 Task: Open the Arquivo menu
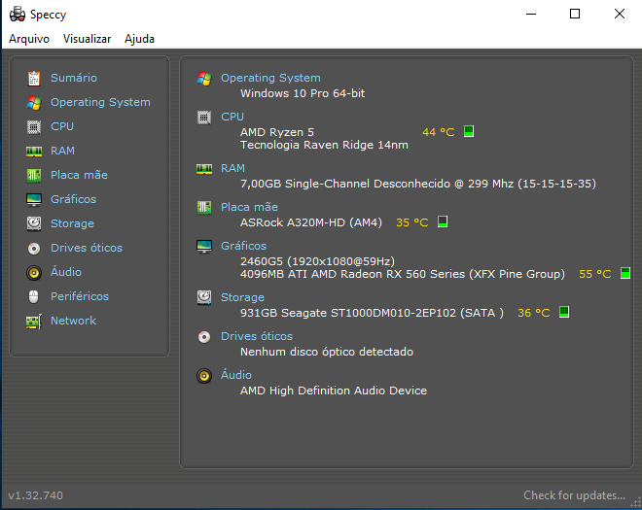point(29,39)
